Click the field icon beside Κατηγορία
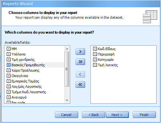The image size is (161, 123). [x=95, y=60]
